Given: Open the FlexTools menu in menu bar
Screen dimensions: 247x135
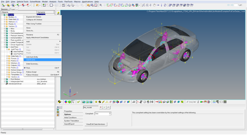Looking at the screenshot, I should pos(68,2).
